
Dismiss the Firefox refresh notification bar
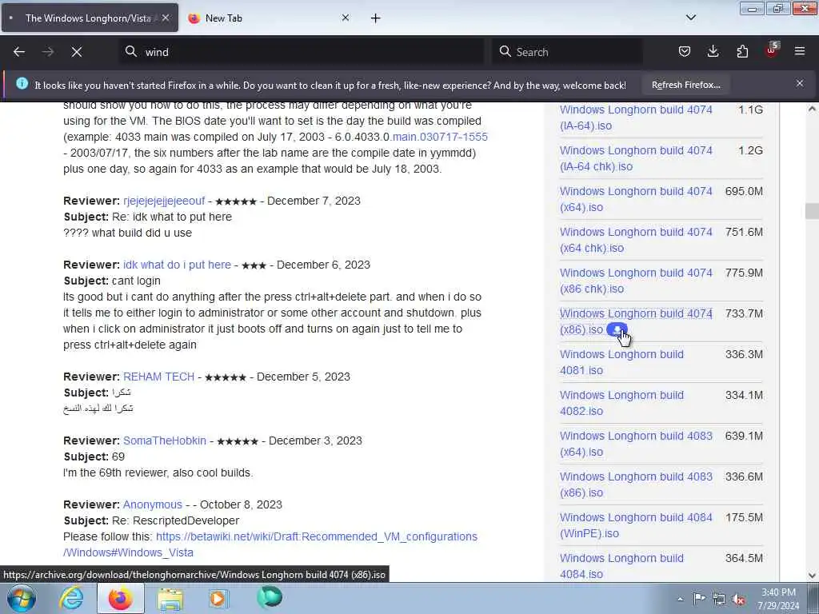coord(800,83)
